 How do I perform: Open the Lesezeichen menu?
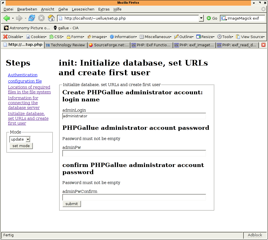click(x=83, y=9)
